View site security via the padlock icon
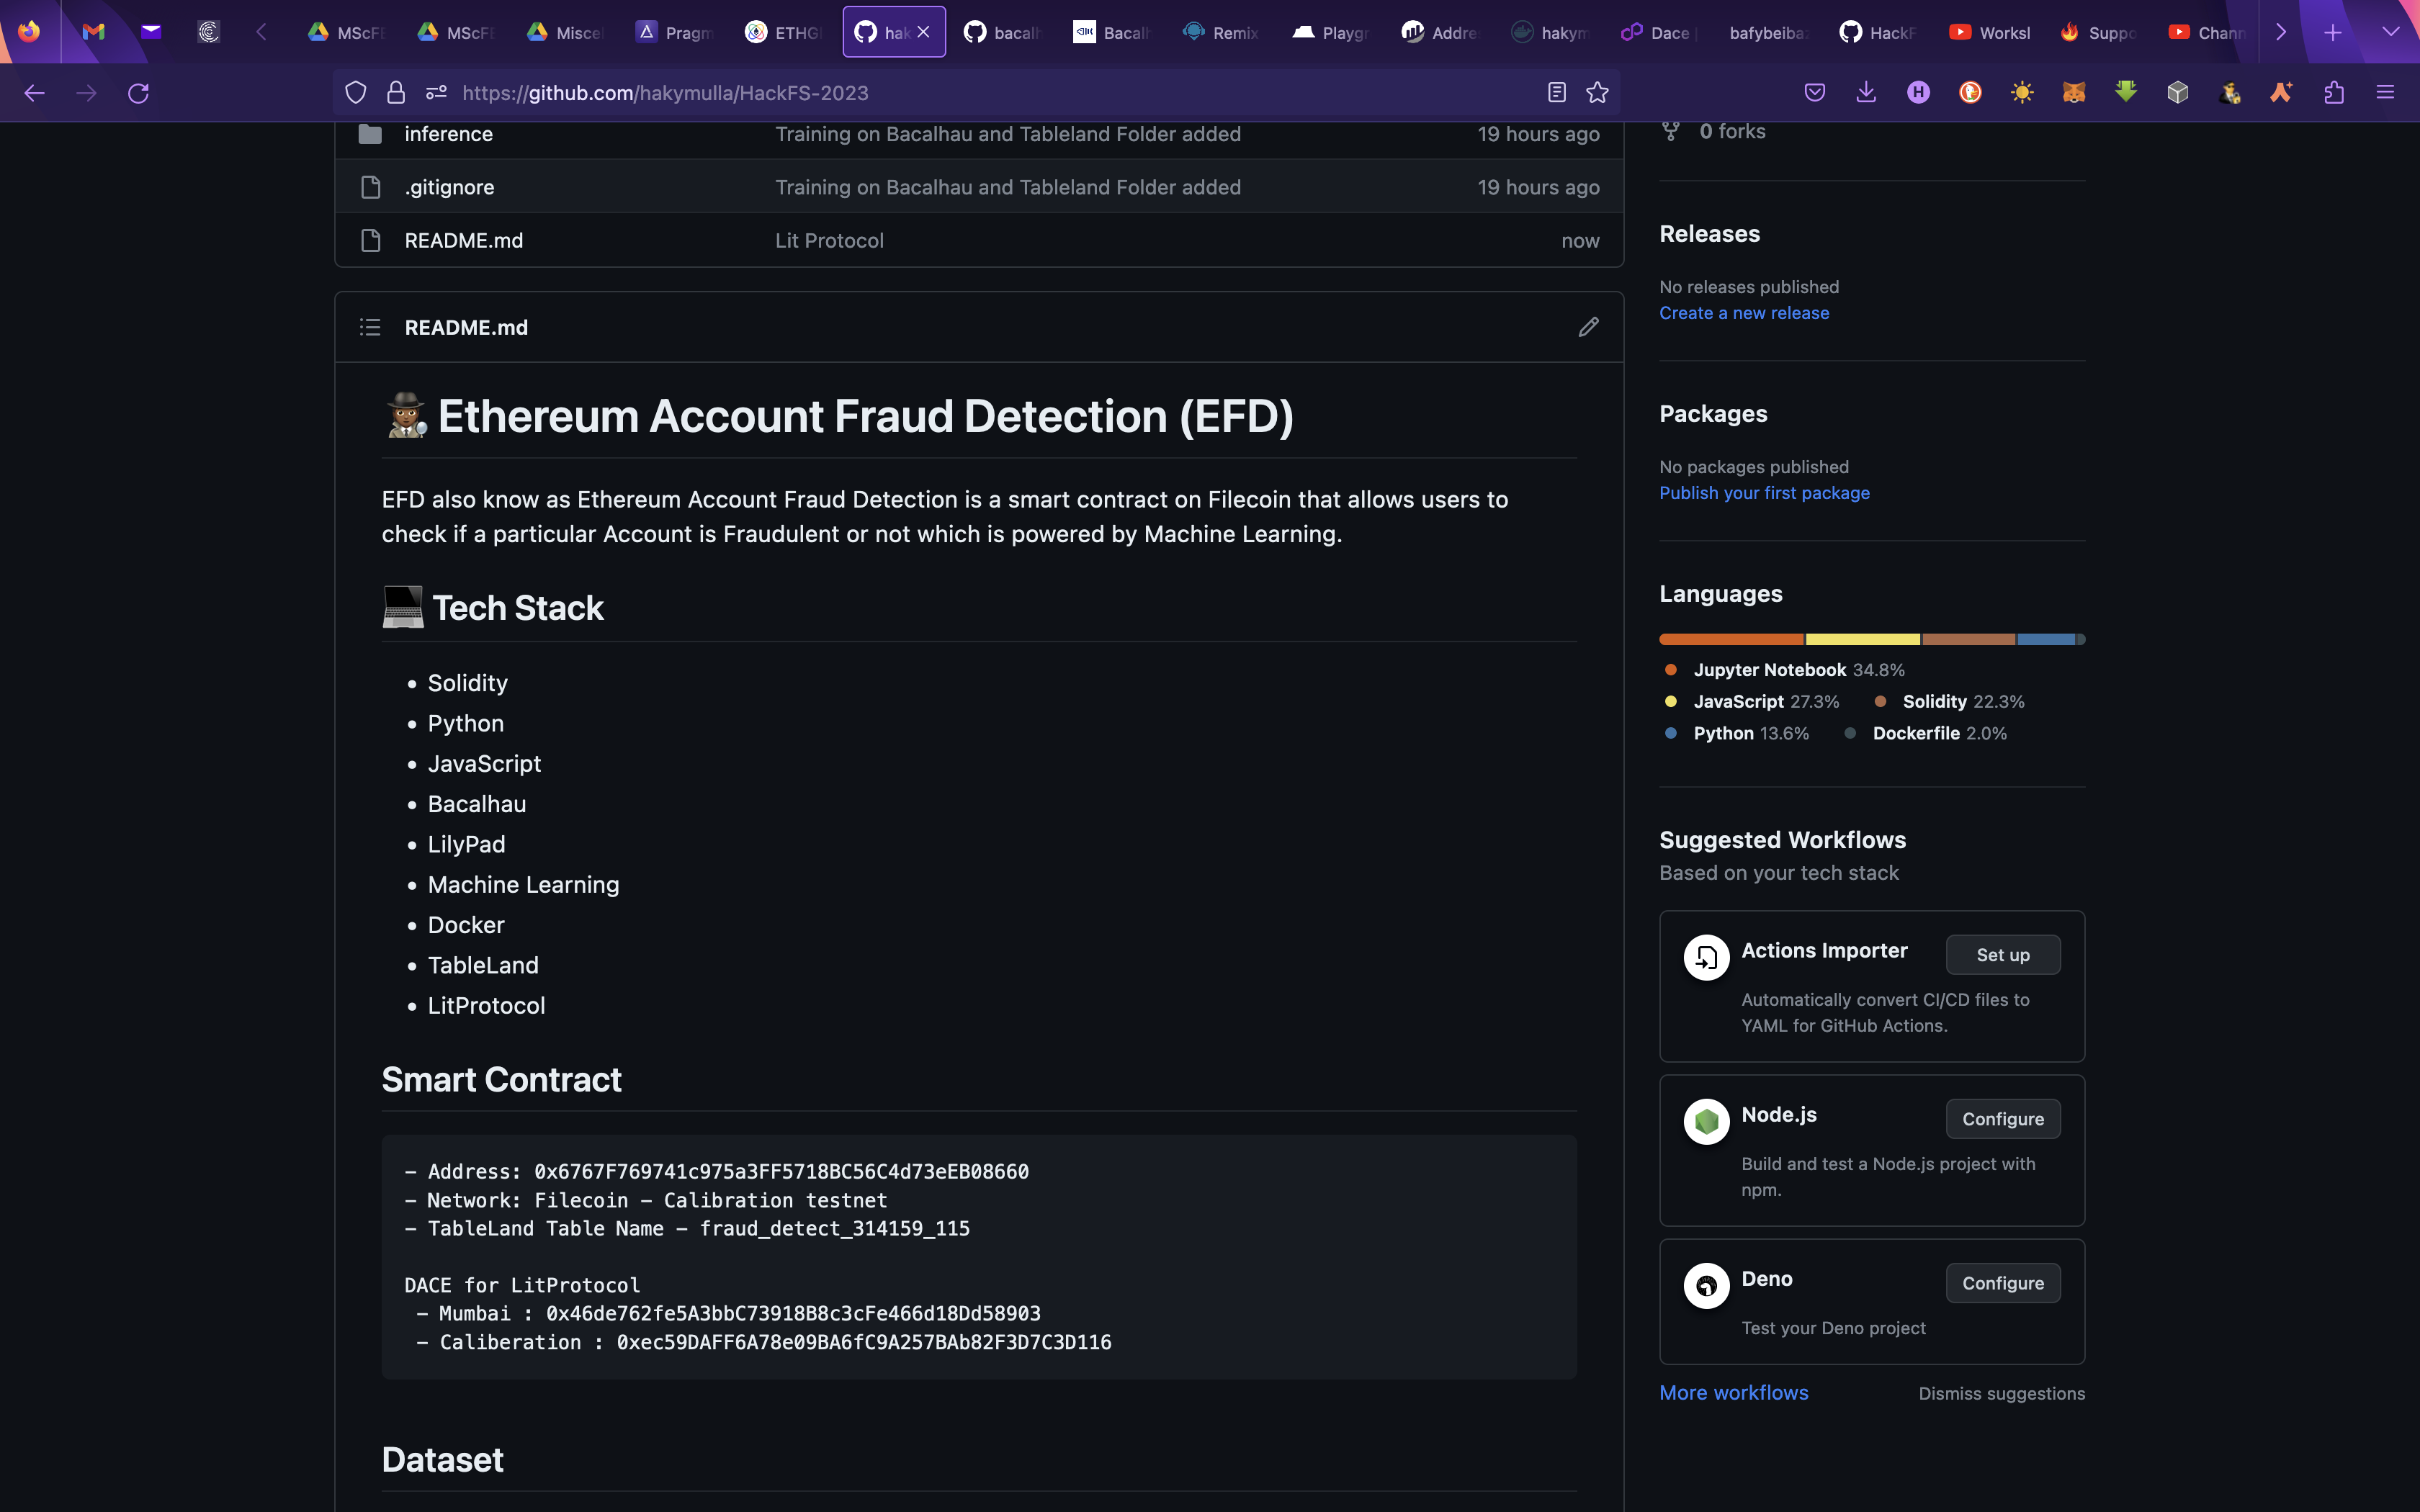 click(x=396, y=93)
